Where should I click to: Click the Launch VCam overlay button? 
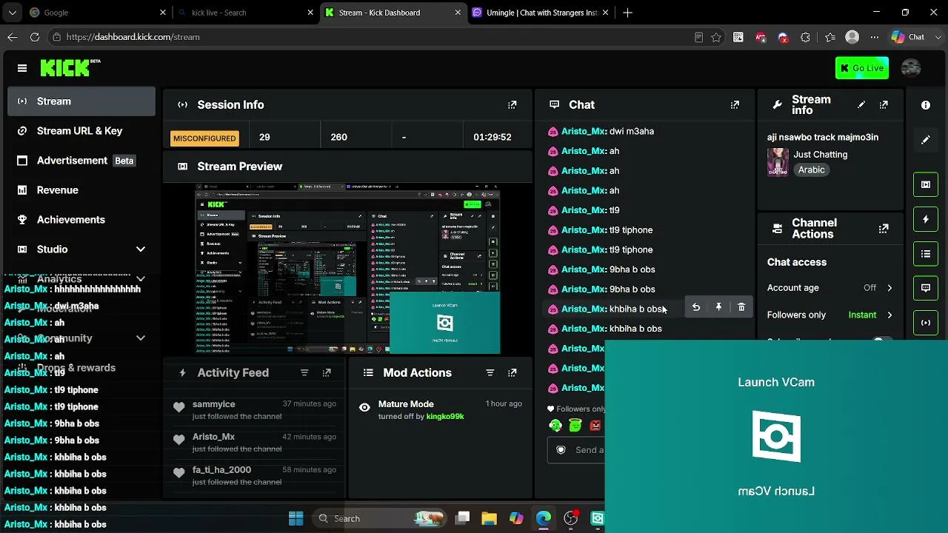click(776, 435)
